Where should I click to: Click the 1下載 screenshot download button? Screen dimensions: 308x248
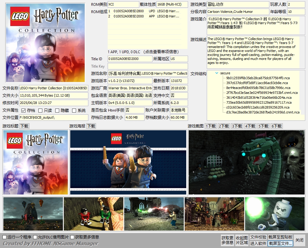(211, 126)
